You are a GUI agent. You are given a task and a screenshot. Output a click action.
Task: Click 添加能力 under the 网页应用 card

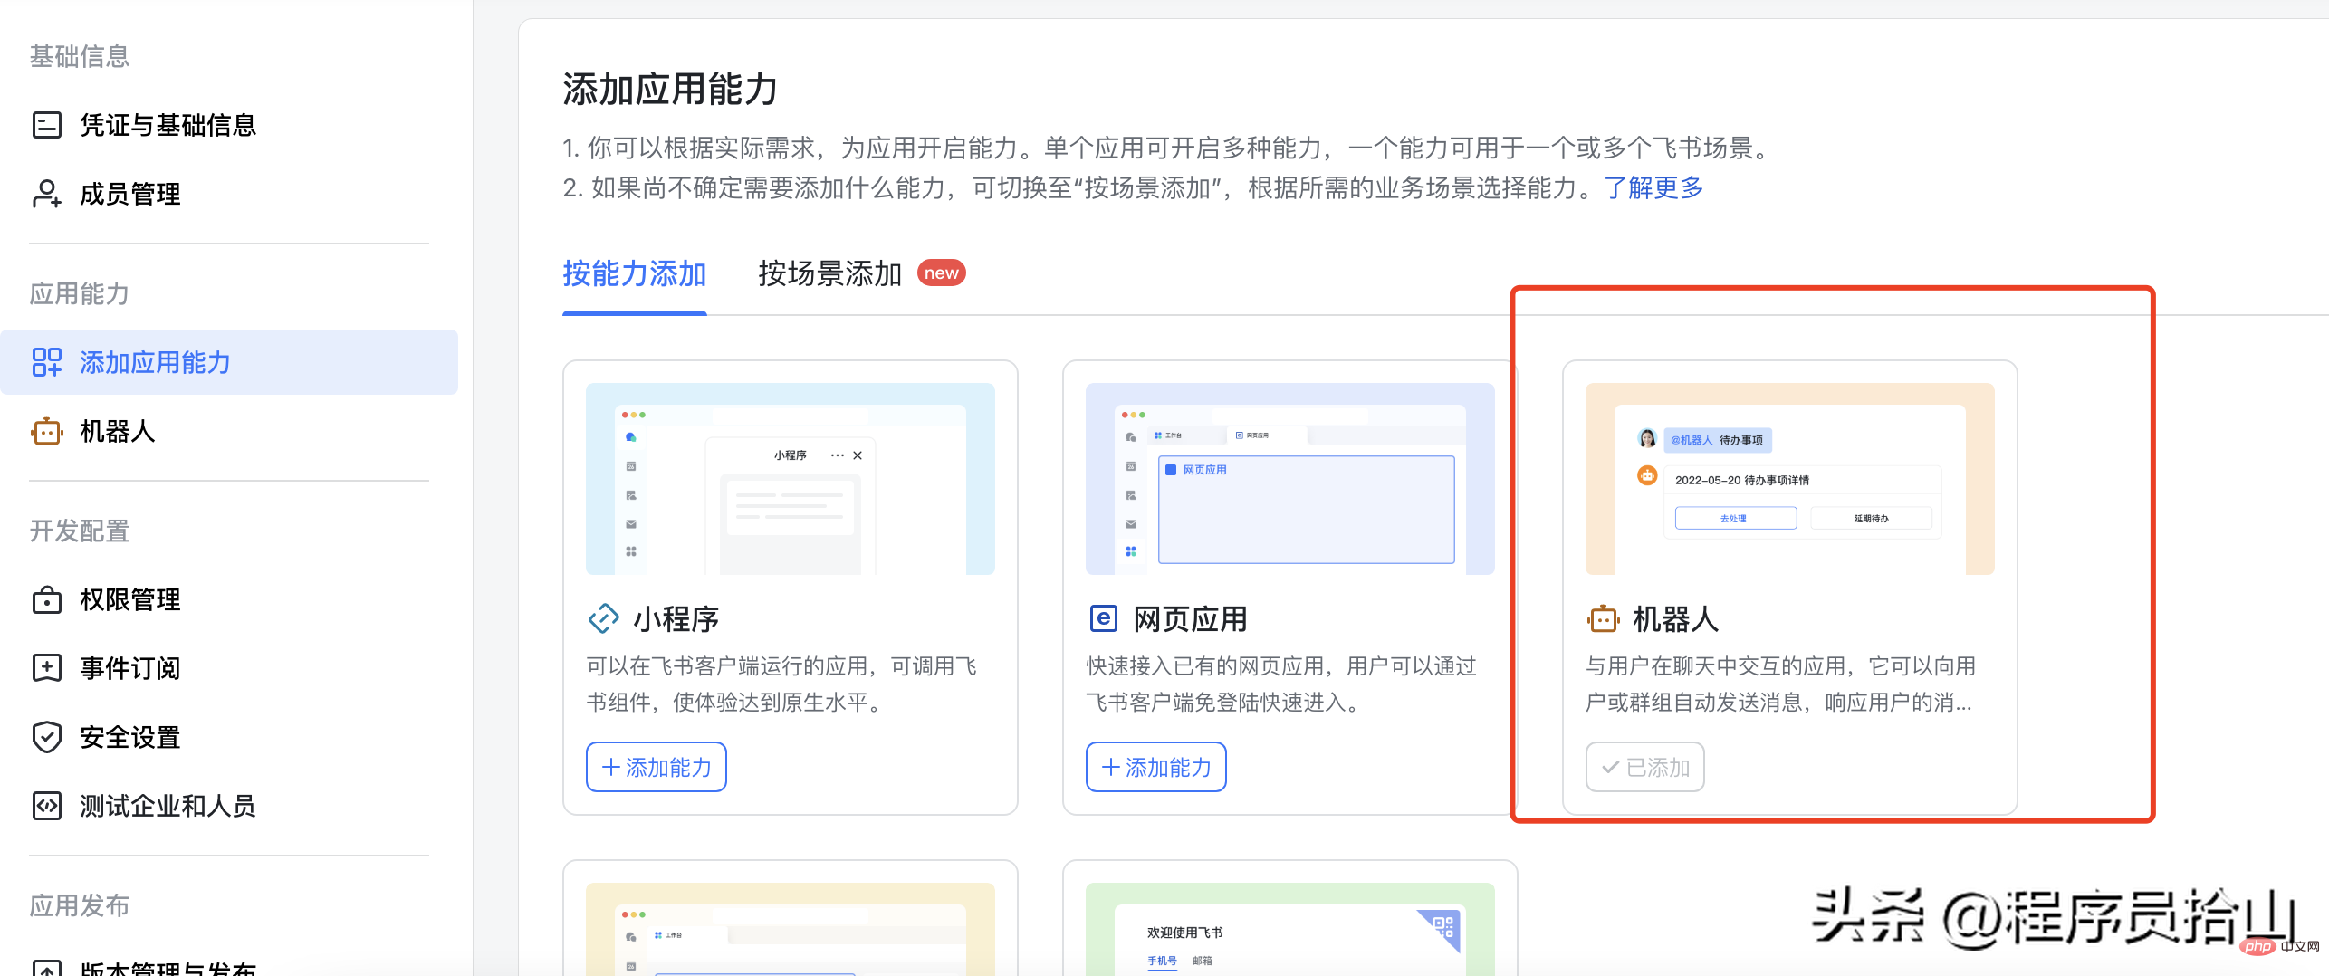coord(1155,767)
